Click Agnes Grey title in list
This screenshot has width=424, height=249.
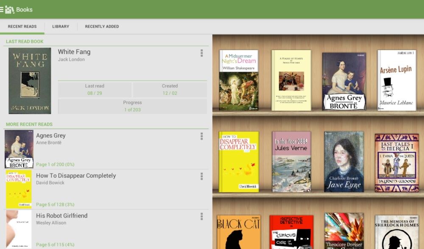tap(51, 135)
